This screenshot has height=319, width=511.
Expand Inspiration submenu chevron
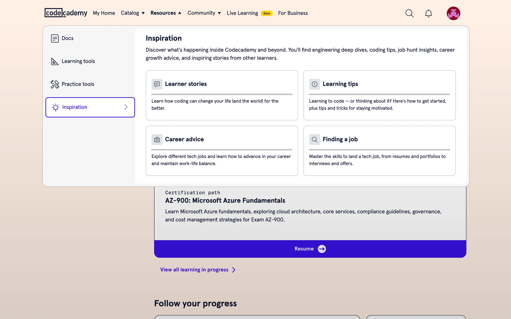tap(126, 107)
